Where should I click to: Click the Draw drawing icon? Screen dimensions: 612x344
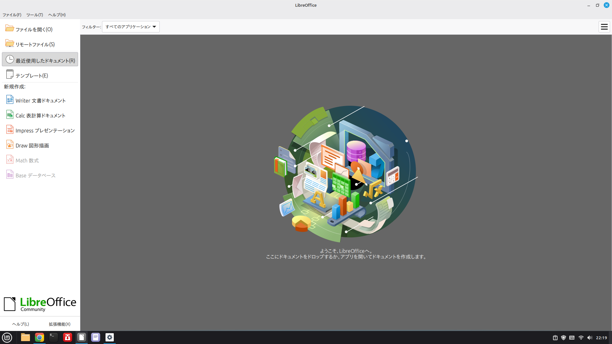click(x=10, y=145)
